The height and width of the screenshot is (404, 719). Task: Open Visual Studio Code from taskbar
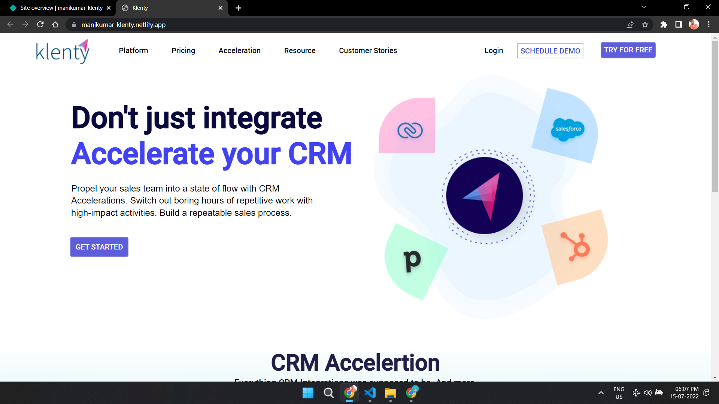click(370, 393)
